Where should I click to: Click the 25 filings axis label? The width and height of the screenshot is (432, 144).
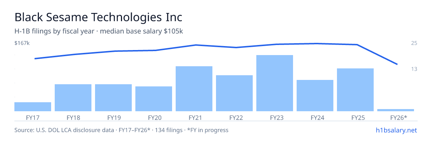point(414,43)
